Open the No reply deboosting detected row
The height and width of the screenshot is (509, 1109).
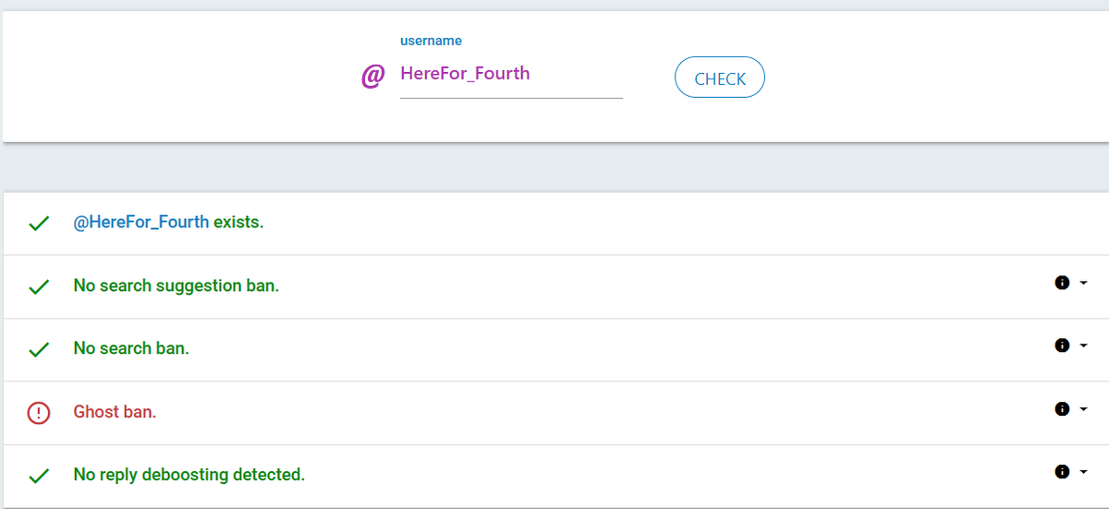(556, 476)
